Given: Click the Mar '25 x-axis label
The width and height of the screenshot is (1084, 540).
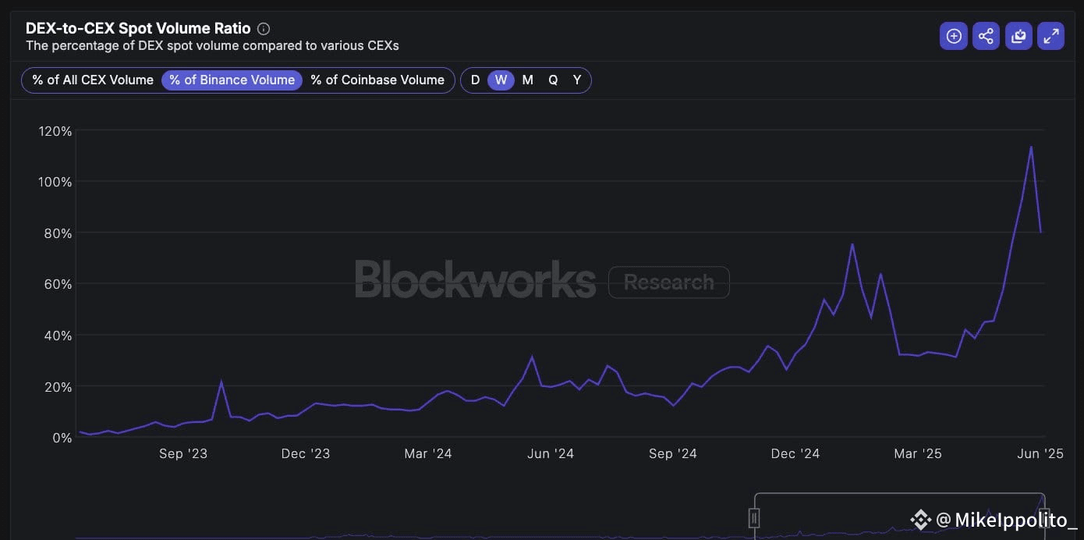Looking at the screenshot, I should coord(917,453).
